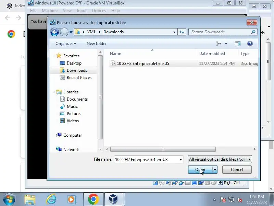
Task: Open the address bar previous locations dropdown
Action: coord(174,32)
